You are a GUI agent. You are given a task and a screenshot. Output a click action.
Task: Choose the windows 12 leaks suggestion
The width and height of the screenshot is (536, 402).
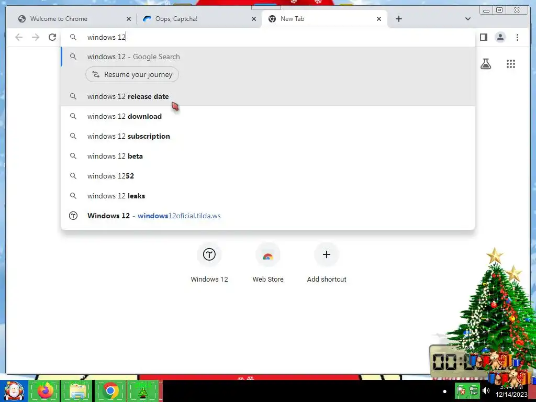(268, 196)
